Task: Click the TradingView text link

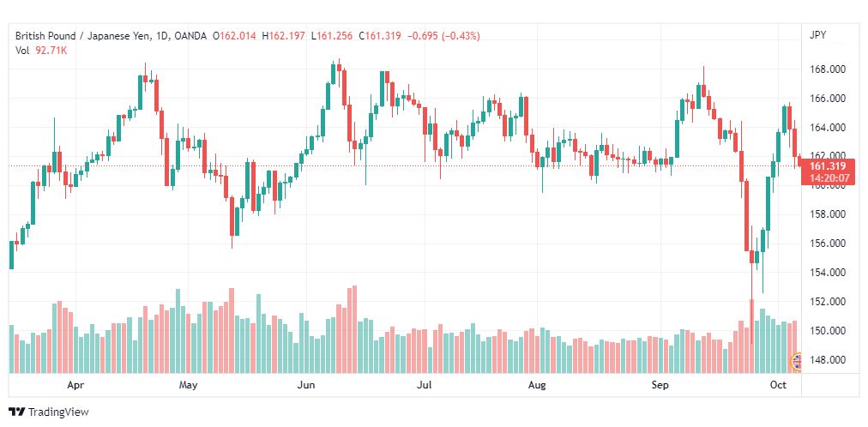Action: point(58,412)
